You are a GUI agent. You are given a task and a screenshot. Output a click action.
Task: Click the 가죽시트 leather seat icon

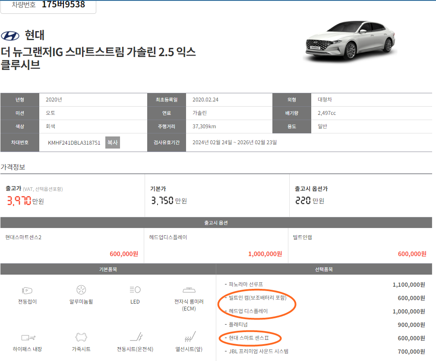pyautogui.click(x=81, y=337)
